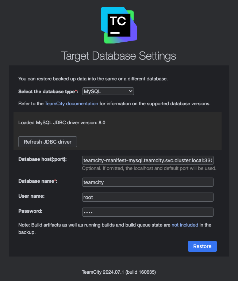Click 'Loaded MySQL JDBC driver version: 8.0' text
238x281 pixels.
(62, 122)
